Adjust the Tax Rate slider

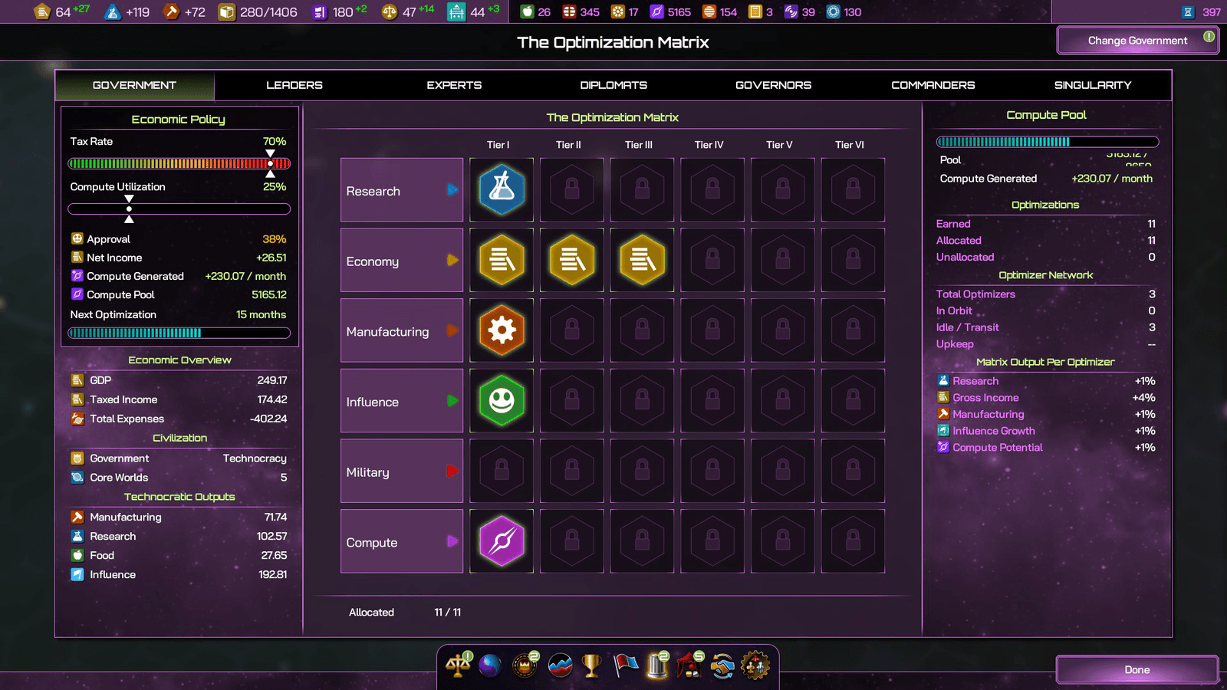pos(179,163)
